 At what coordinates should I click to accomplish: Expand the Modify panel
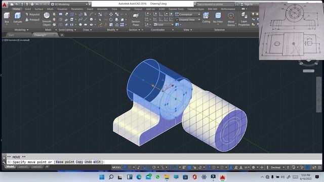(112, 30)
